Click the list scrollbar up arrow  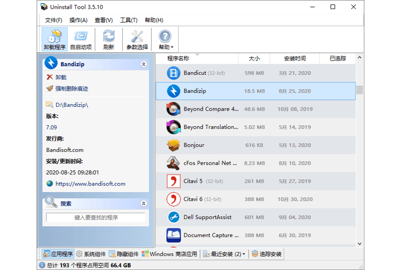click(x=360, y=57)
